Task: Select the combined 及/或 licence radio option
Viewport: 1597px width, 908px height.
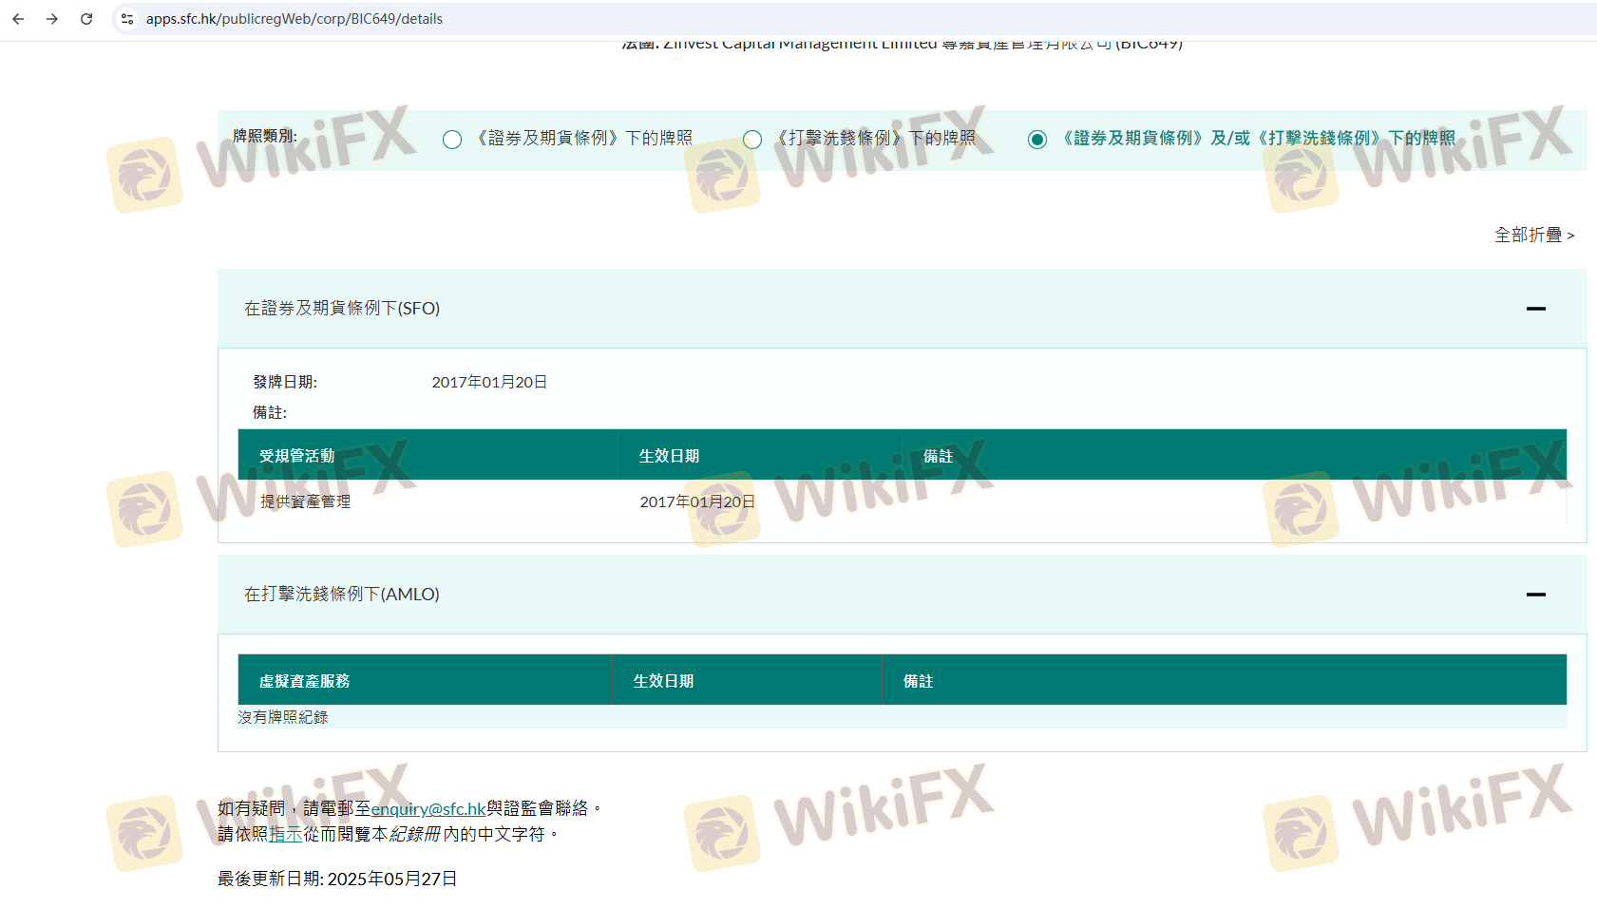Action: click(x=1037, y=140)
